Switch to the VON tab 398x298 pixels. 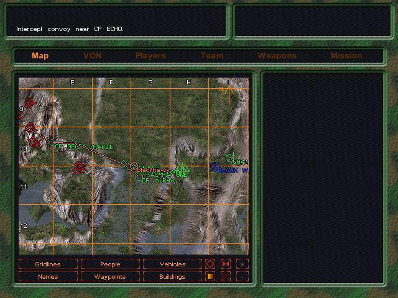click(93, 56)
